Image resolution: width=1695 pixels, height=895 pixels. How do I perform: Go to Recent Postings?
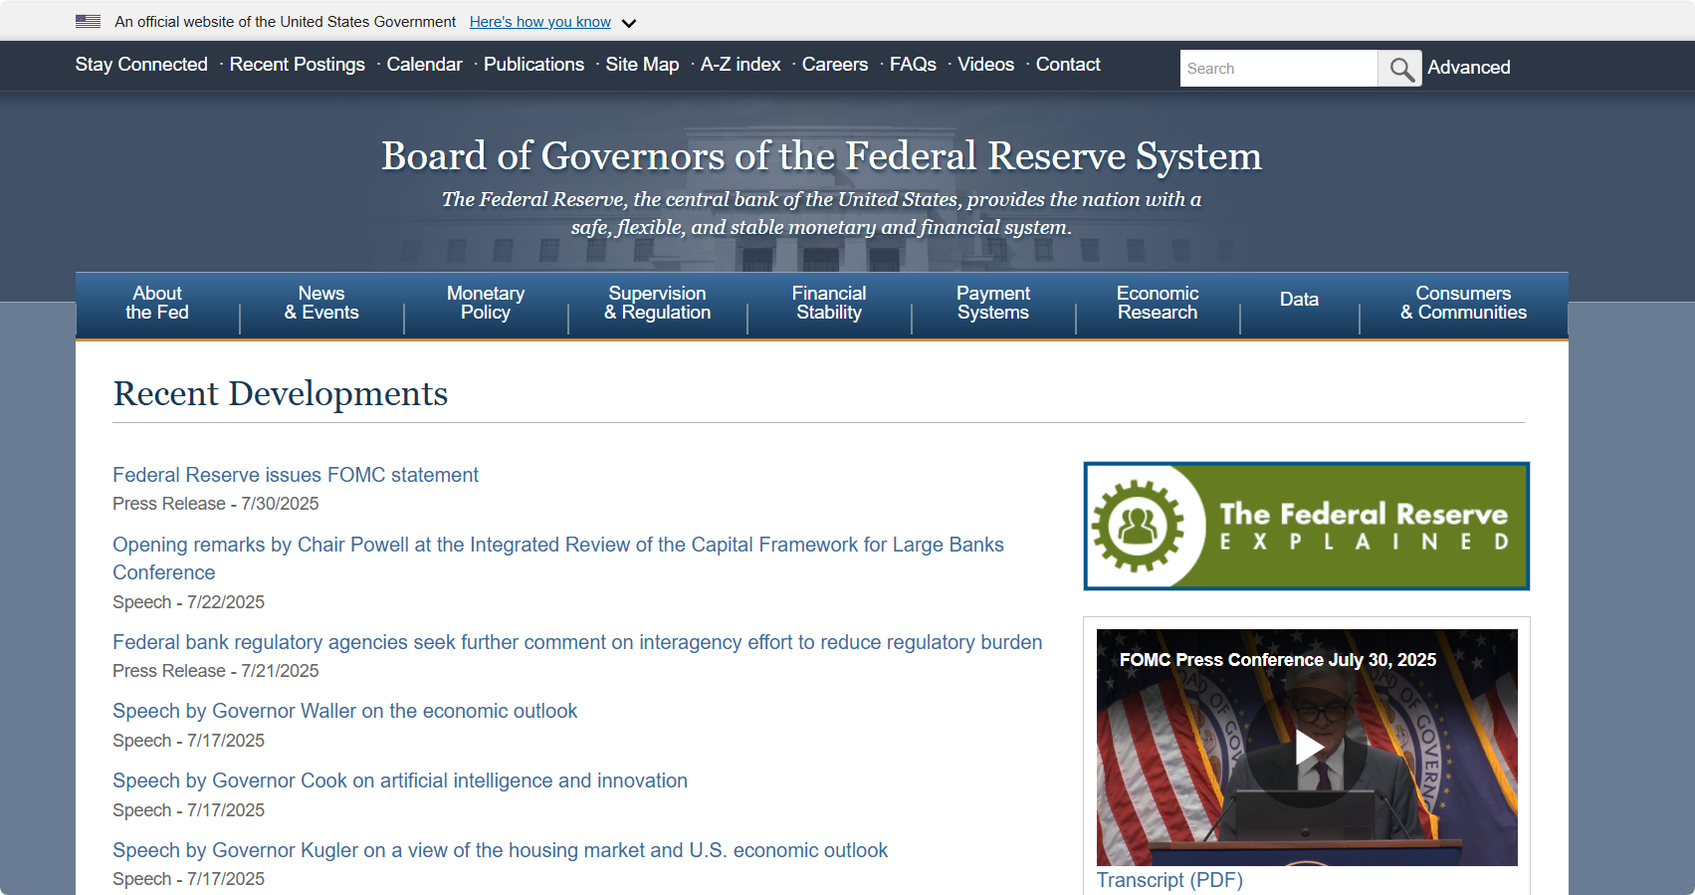(x=298, y=65)
